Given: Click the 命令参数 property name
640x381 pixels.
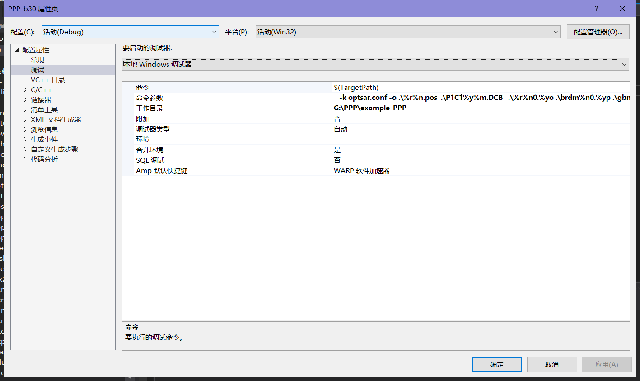Looking at the screenshot, I should [x=149, y=98].
